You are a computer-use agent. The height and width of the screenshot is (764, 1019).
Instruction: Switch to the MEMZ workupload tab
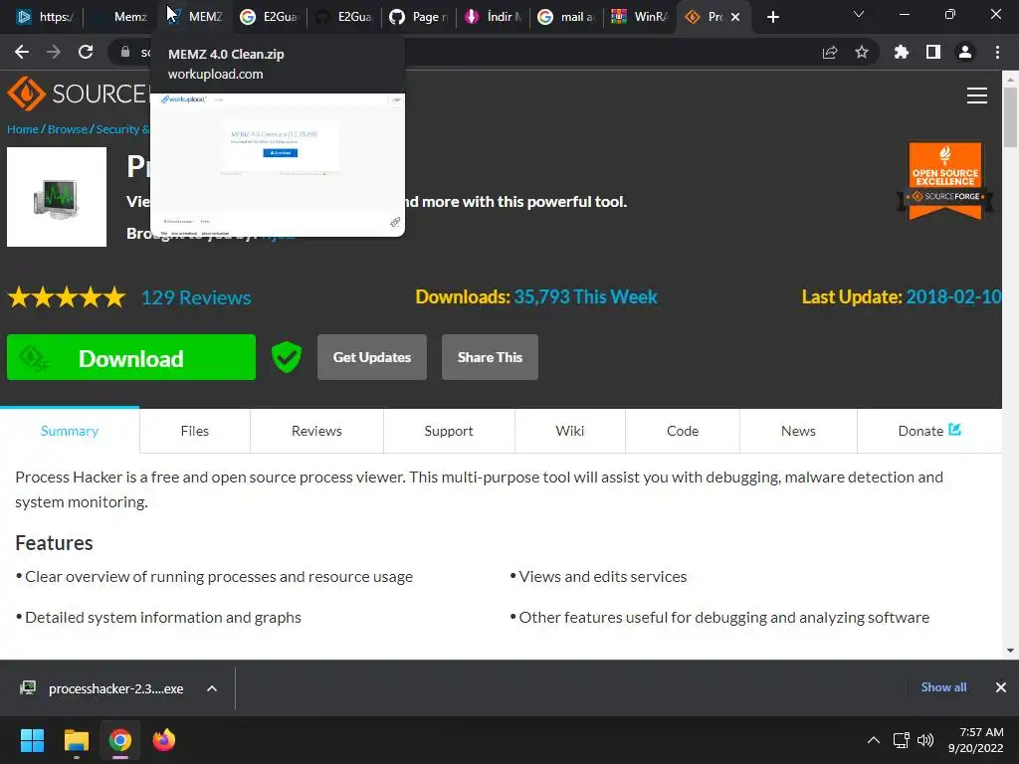coord(194,17)
